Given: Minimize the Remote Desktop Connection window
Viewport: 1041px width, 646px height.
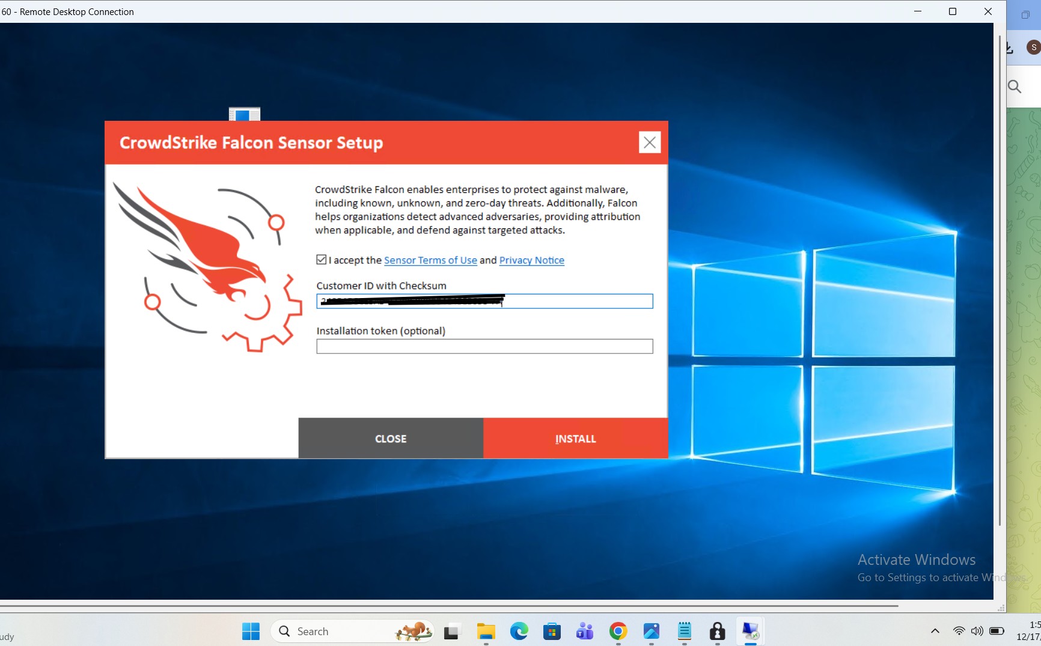Looking at the screenshot, I should pyautogui.click(x=918, y=11).
